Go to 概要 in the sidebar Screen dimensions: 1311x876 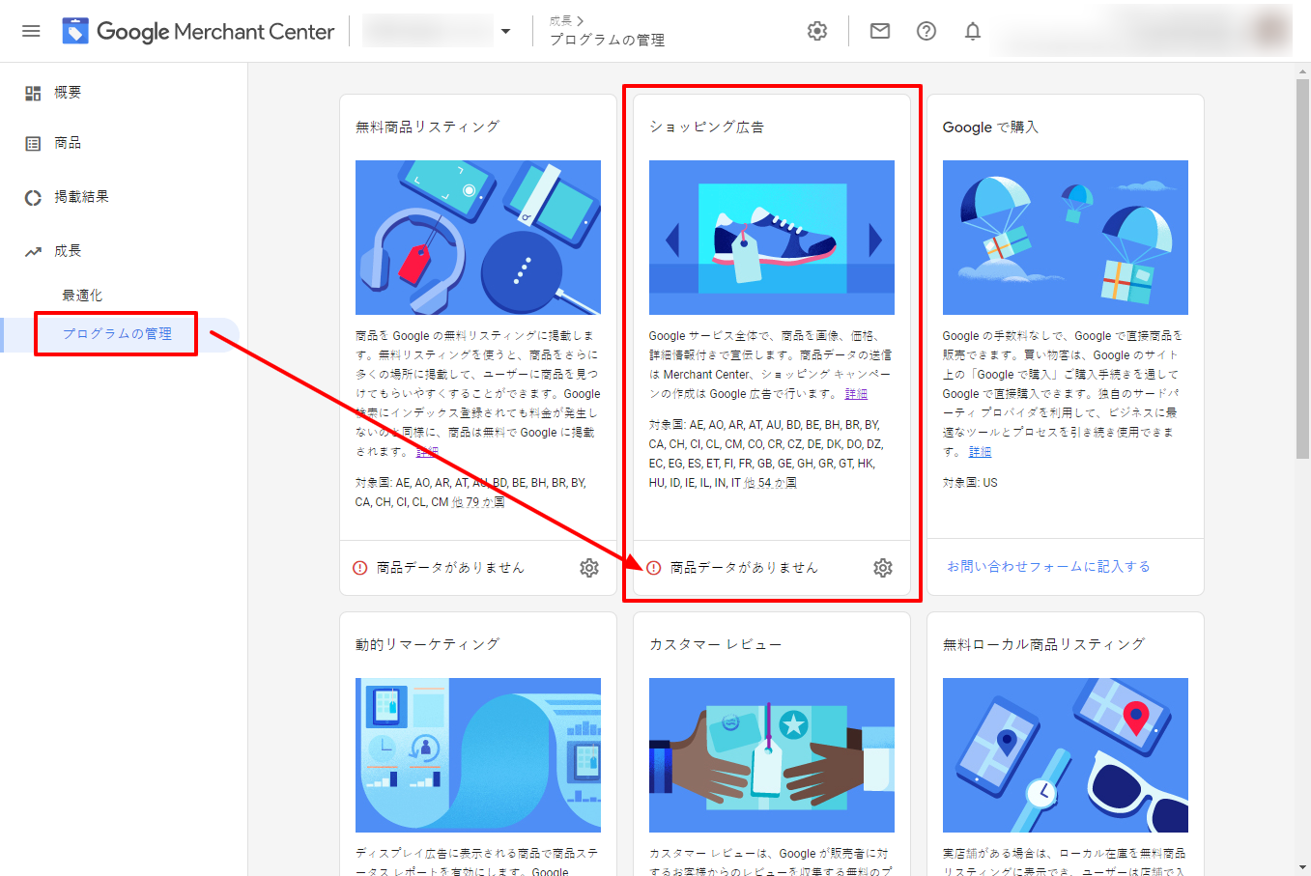[68, 93]
